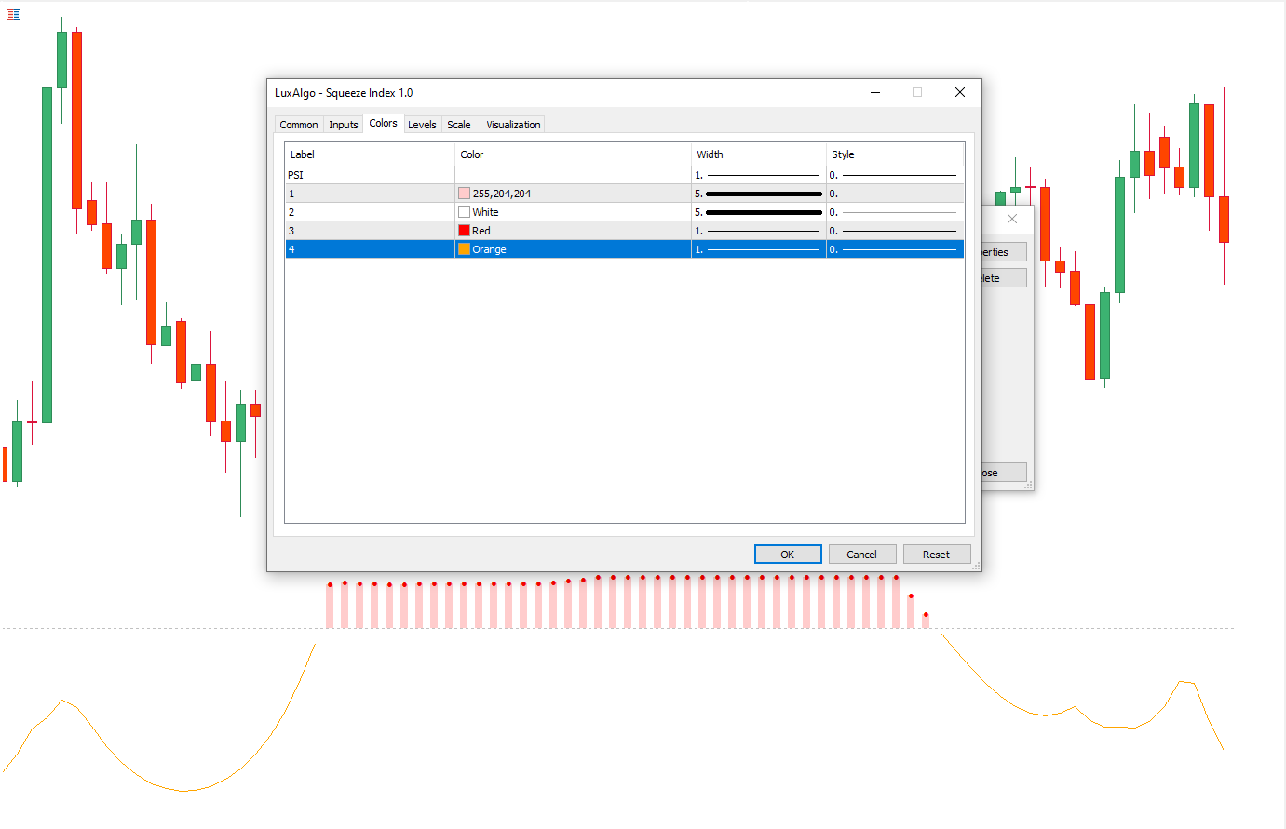
Task: Go to the Levels tab
Action: (422, 125)
